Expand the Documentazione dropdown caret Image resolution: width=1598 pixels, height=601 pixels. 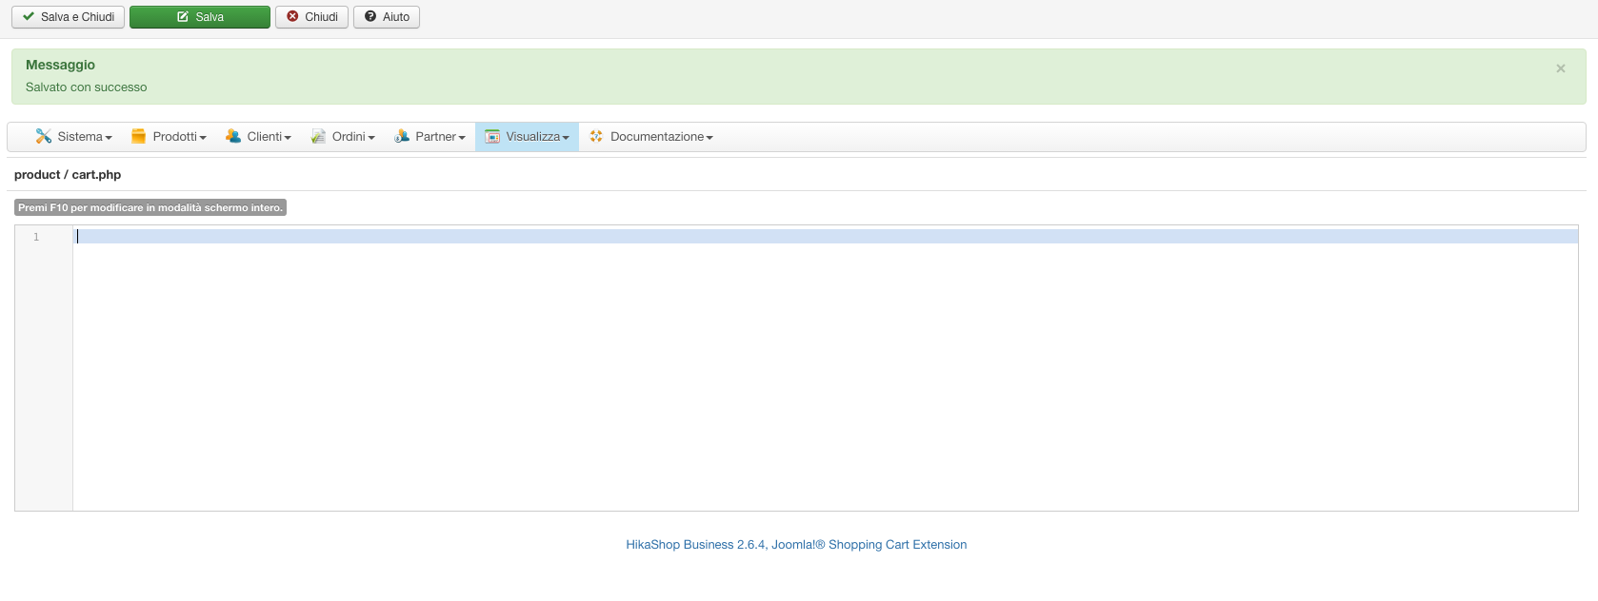click(x=709, y=138)
